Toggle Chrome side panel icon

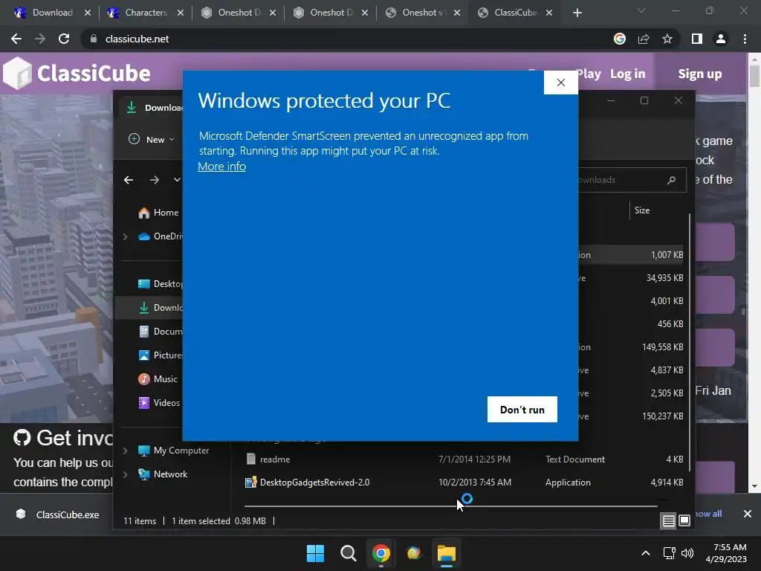pyautogui.click(x=697, y=39)
